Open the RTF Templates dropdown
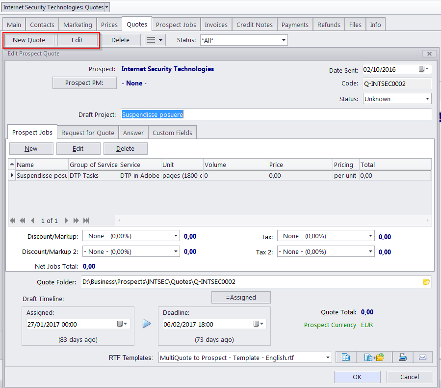 328,358
